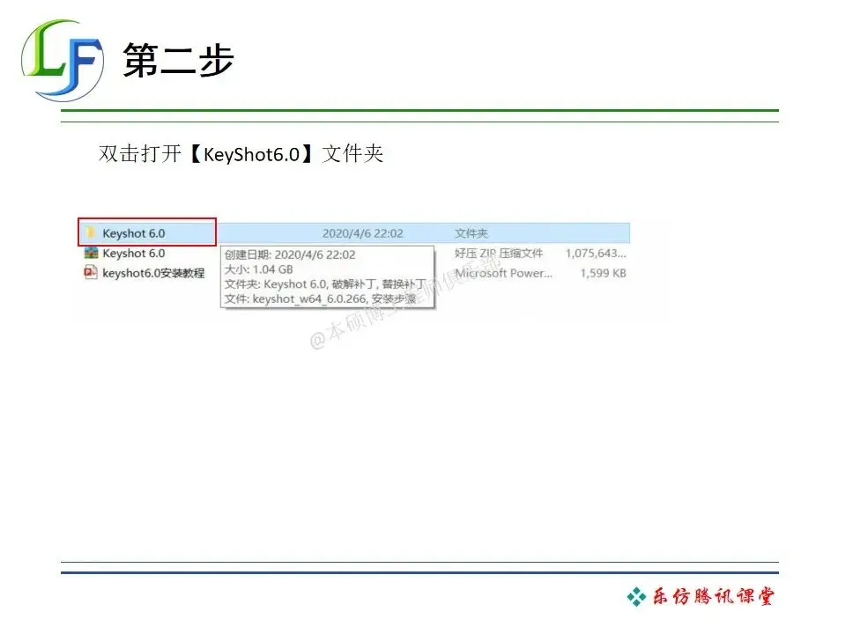Screen dimensions: 846x634
Task: Click the ZIP file name Keyshot 6.0
Action: (134, 253)
